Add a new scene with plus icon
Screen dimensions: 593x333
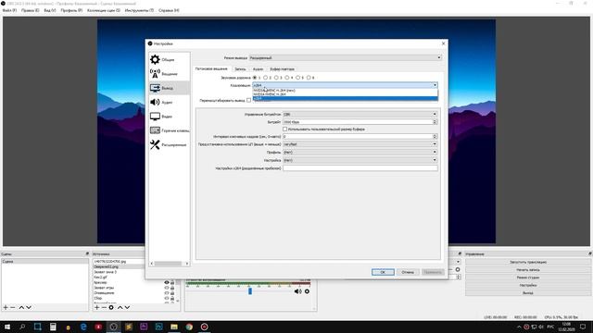point(6,307)
